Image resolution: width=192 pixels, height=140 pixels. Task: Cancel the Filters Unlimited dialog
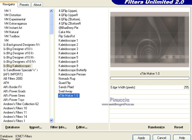click(162, 138)
